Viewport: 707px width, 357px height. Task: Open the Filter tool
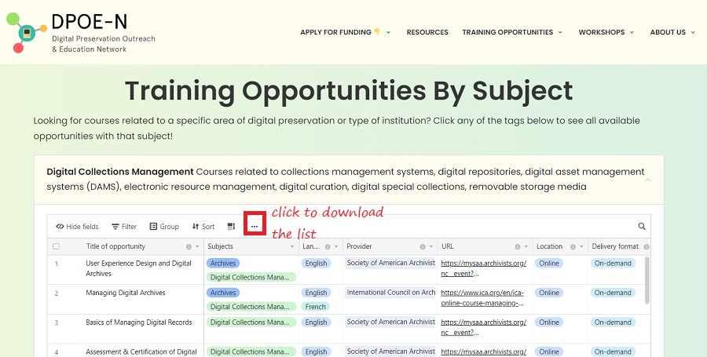124,226
